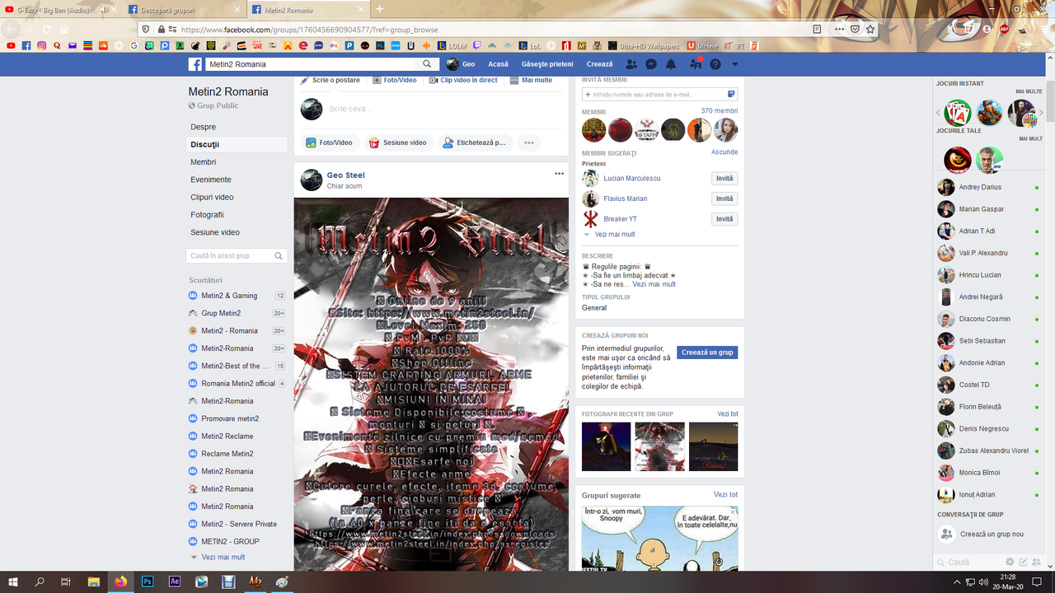Invite Lucian Marculescu to group

[724, 179]
